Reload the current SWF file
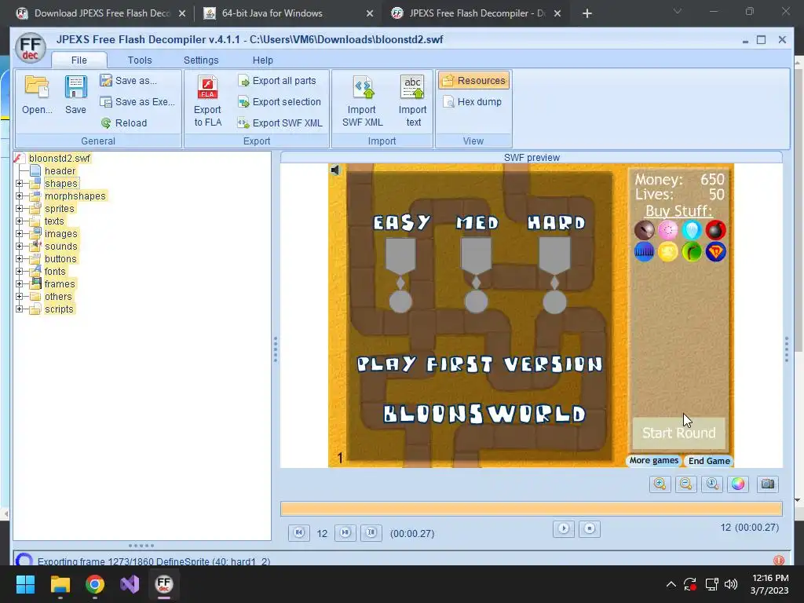This screenshot has width=804, height=603. coord(124,123)
